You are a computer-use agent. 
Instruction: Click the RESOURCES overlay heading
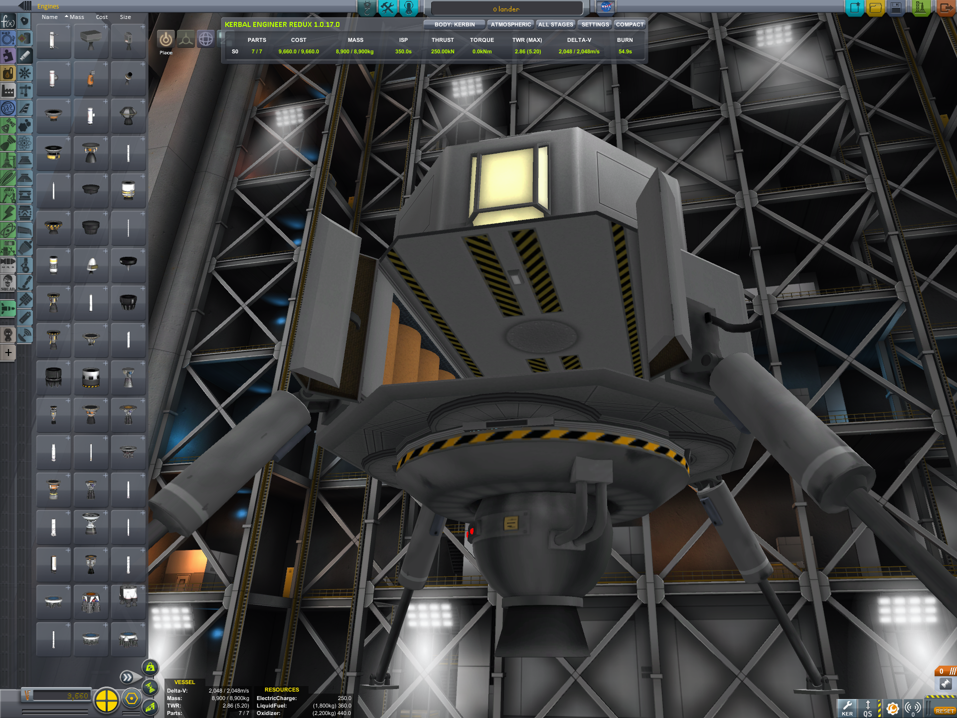tap(282, 690)
